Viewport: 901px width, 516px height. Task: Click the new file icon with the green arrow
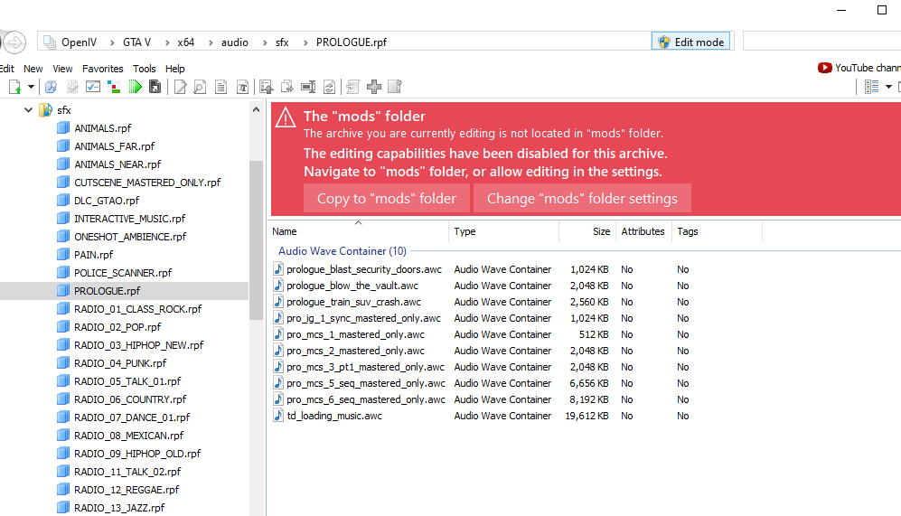pos(14,87)
